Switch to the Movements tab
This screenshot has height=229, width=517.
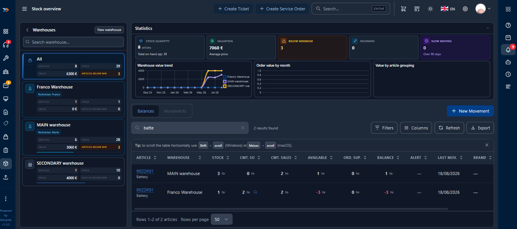(x=175, y=111)
